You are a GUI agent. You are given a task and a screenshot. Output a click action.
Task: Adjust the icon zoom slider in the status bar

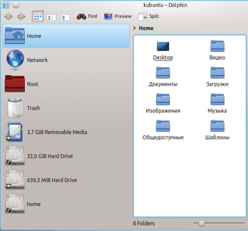201,223
